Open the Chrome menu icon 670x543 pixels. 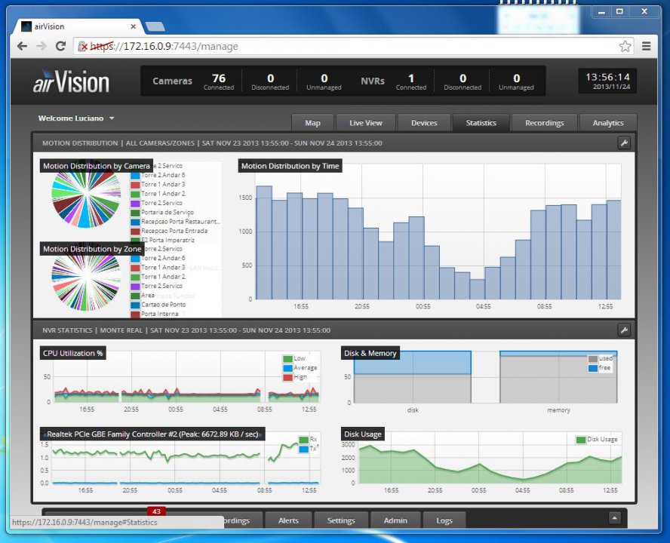pos(647,47)
